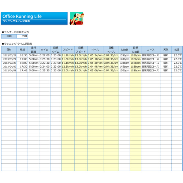This screenshot has height=183, width=183.
Task: Select the heart rate cell 145bpm
Action: tap(124, 67)
